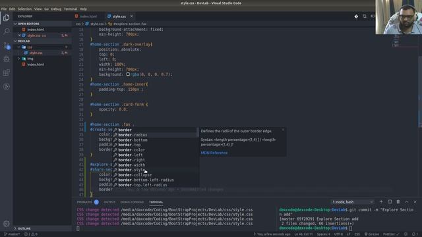Click LF end of line indicator
Screen dimensions: 422x237
pyautogui.click(x=348, y=234)
